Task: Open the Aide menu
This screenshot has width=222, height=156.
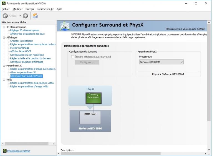Action: click(59, 9)
